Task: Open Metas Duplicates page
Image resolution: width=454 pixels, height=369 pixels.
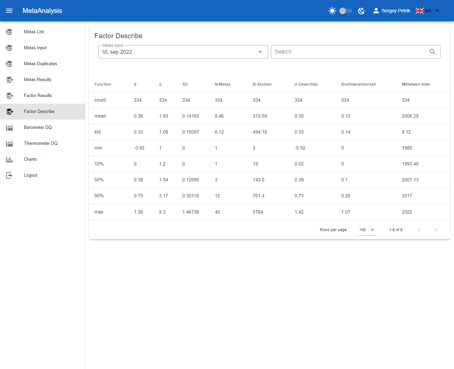Action: pos(43,64)
